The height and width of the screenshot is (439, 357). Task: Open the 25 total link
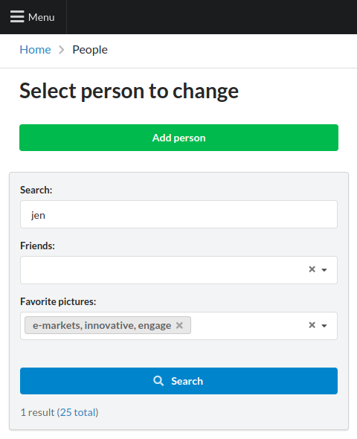tap(77, 412)
